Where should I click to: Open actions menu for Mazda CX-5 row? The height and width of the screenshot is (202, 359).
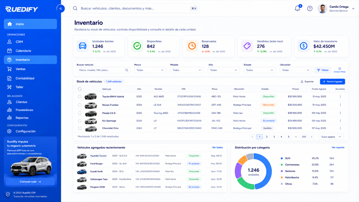(x=340, y=113)
